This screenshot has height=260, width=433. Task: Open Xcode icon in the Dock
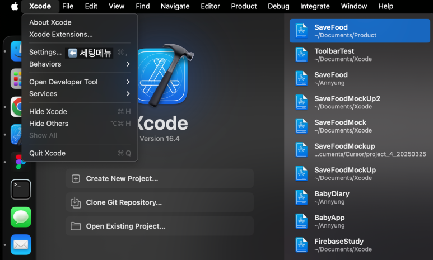(16, 134)
